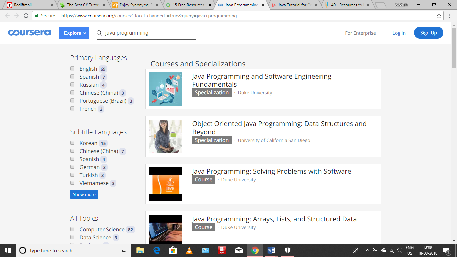Click the OneDrive cloud tray icon
Image resolution: width=457 pixels, height=257 pixels.
coord(383,250)
